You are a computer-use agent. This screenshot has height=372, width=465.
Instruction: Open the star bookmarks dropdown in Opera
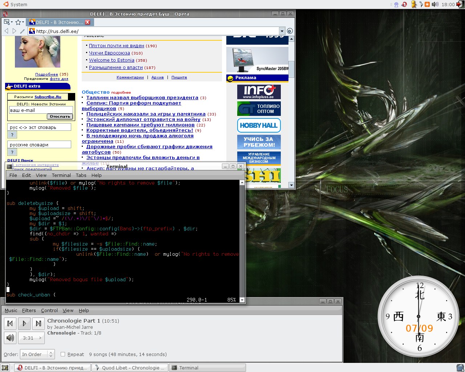point(19,22)
